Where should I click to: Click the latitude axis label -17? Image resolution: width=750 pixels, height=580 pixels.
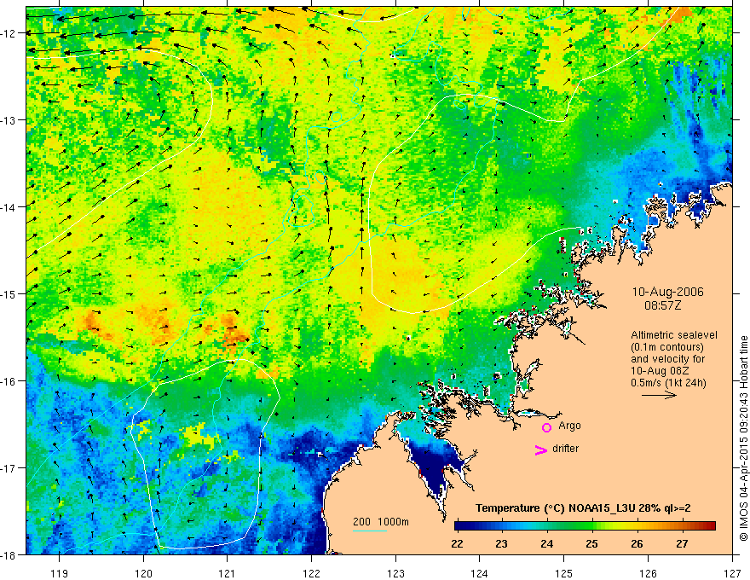click(x=9, y=468)
